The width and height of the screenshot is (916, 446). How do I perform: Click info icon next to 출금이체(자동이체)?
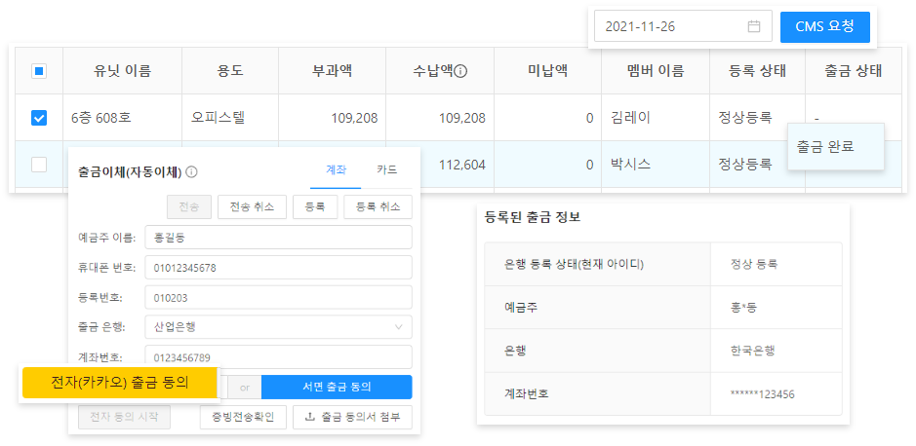point(191,172)
